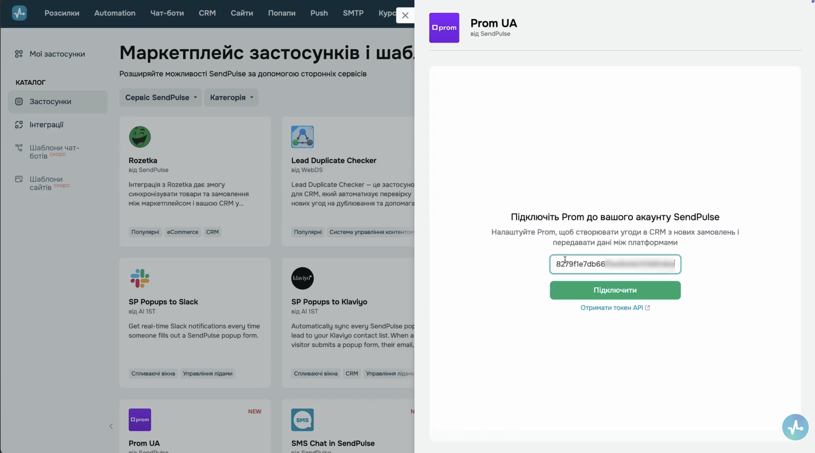Click the Інтеграції sidebar icon

pos(19,125)
